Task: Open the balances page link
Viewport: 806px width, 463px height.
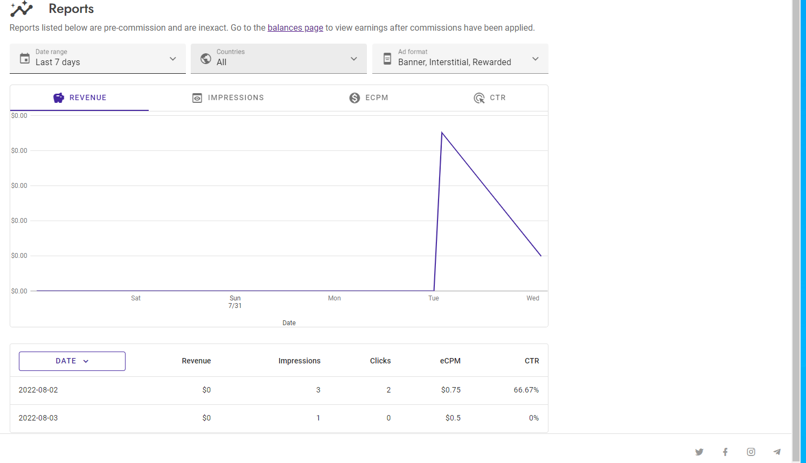Action: click(295, 28)
